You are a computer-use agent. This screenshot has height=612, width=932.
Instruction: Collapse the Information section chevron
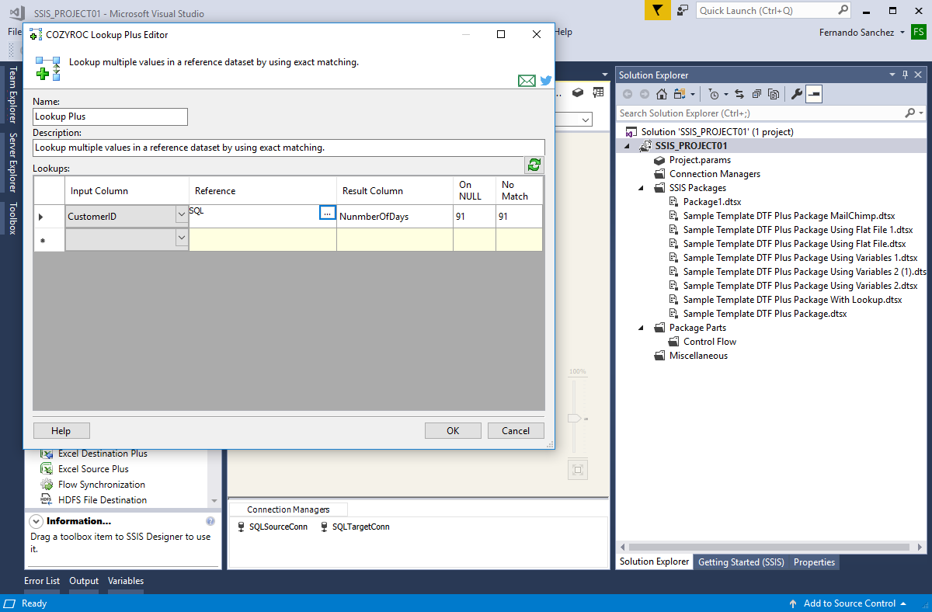click(36, 521)
